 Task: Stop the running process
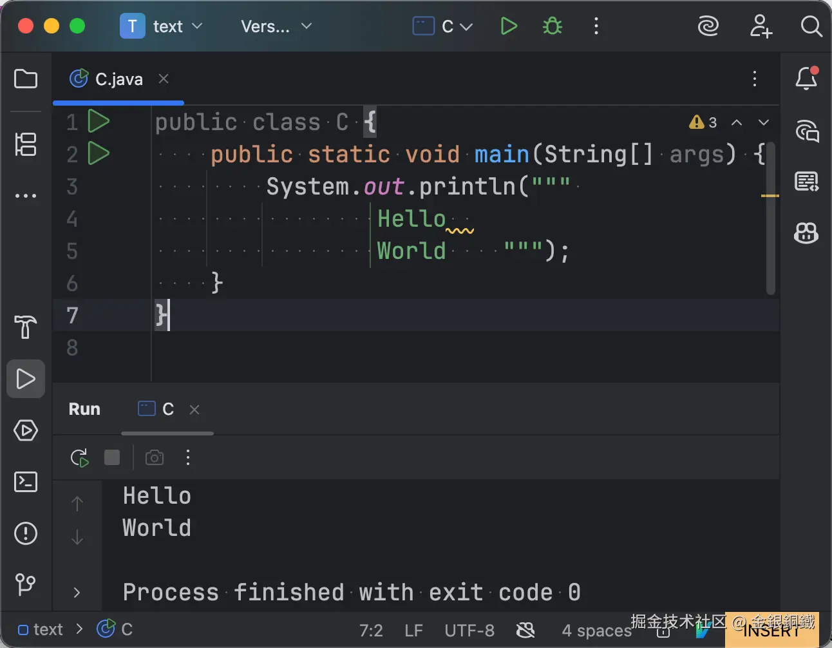coord(112,457)
